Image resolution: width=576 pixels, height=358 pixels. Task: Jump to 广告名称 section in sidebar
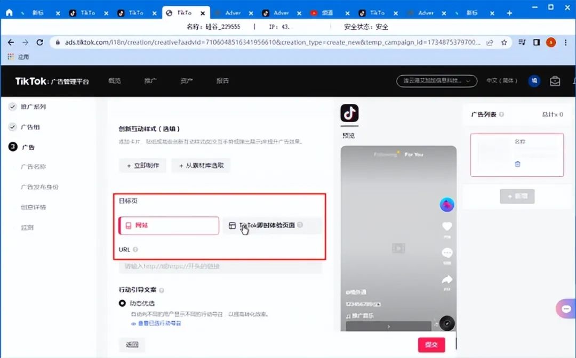[34, 167]
